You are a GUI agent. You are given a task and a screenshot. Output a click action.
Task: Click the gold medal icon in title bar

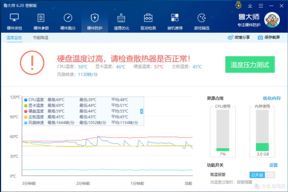point(238,5)
